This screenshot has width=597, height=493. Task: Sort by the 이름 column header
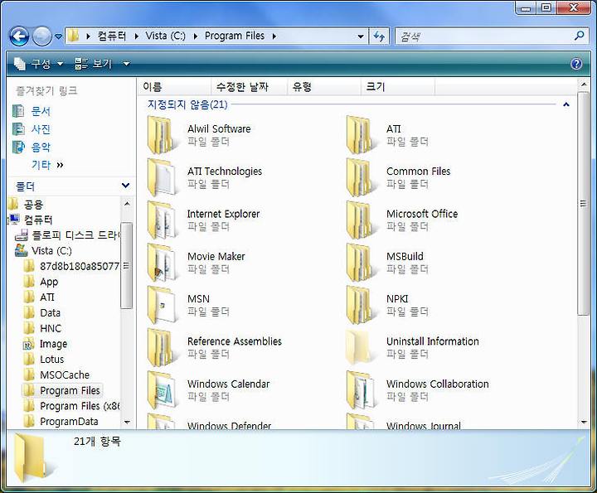pyautogui.click(x=174, y=87)
